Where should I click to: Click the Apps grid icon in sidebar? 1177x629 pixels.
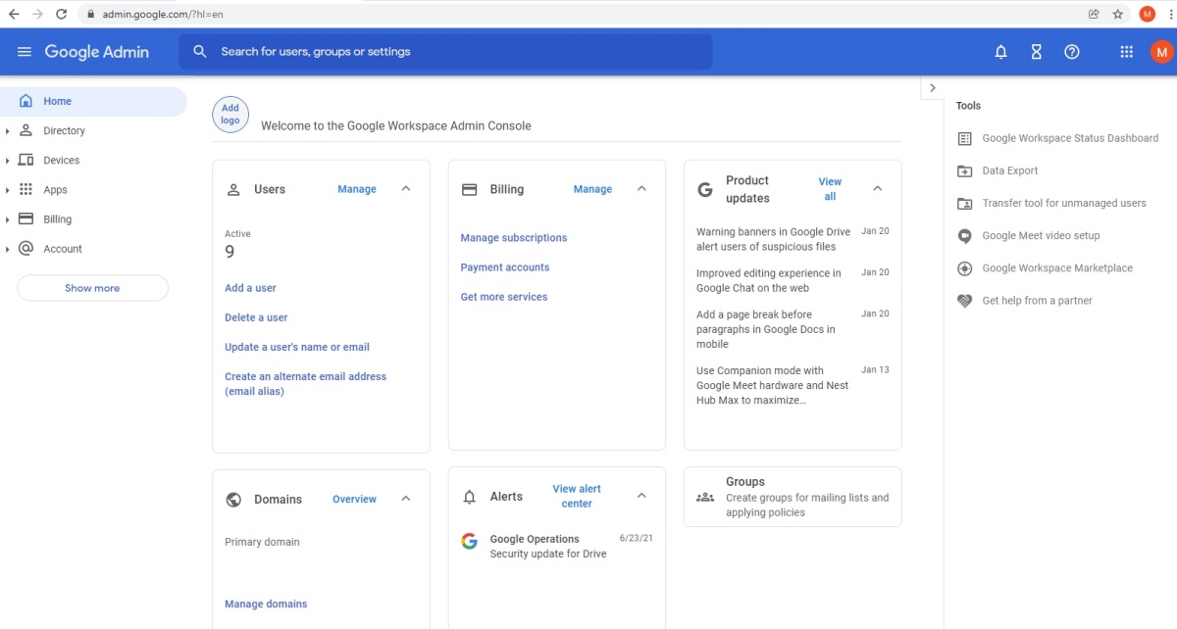click(x=26, y=189)
